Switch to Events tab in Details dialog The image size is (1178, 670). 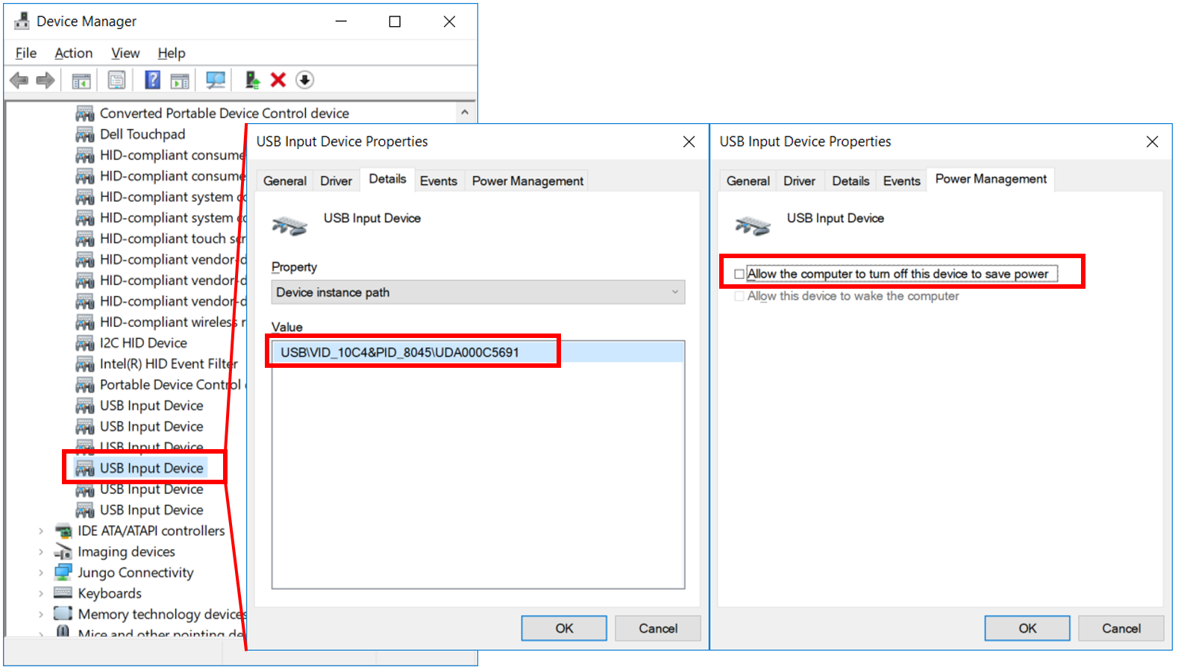tap(439, 181)
